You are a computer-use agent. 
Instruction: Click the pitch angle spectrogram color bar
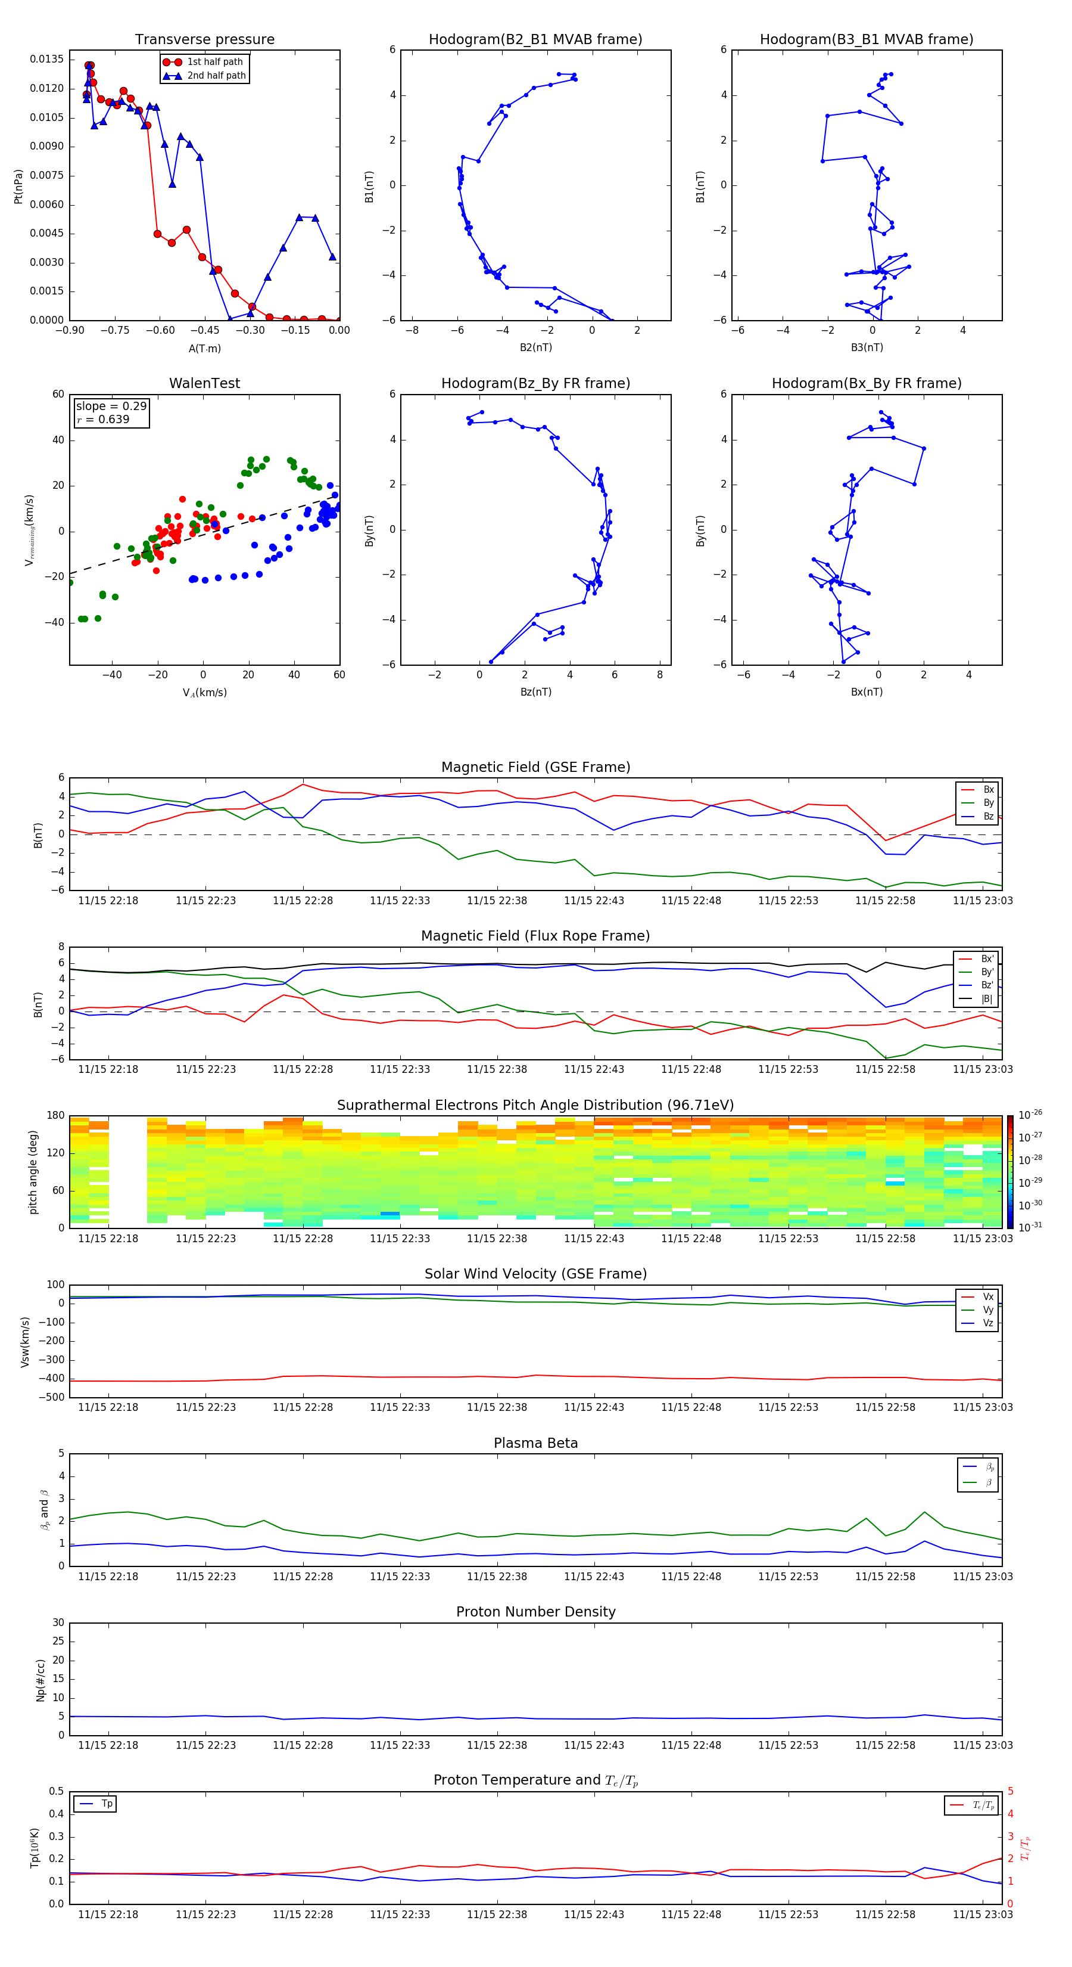(1010, 1172)
